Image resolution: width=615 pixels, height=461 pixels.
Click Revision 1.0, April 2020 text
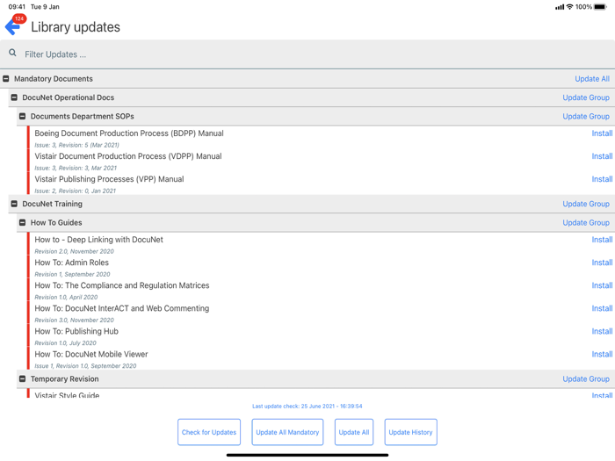[x=66, y=297]
